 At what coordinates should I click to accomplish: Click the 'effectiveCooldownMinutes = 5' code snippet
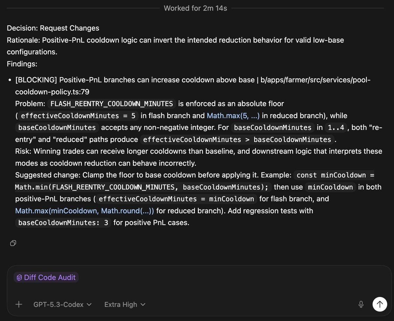click(x=79, y=116)
